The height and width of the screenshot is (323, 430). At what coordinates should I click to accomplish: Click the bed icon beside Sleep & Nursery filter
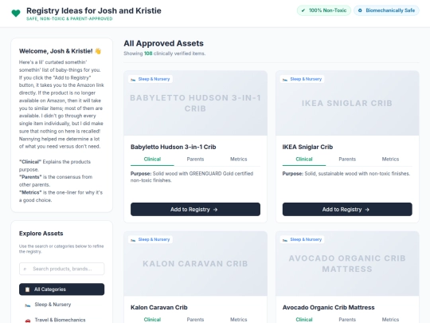(x=27, y=305)
